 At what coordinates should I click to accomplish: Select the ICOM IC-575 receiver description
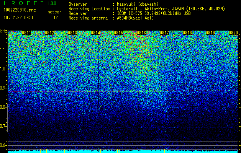[154, 13]
